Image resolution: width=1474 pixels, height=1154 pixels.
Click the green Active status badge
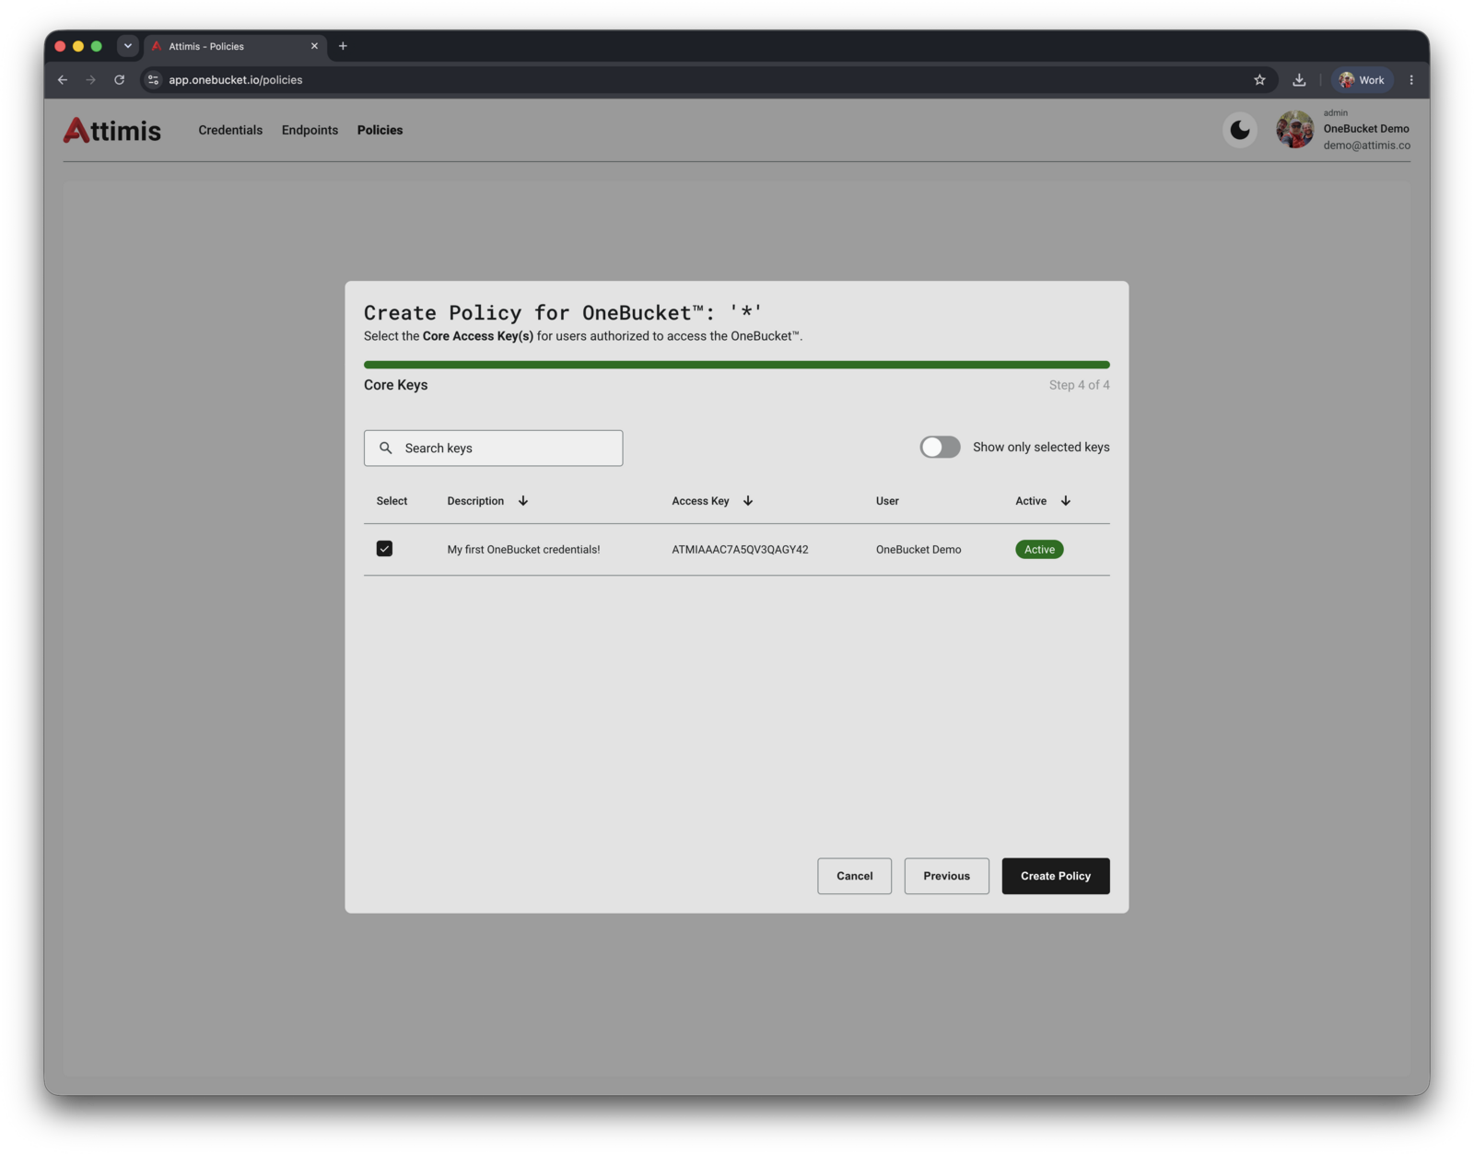(x=1039, y=550)
